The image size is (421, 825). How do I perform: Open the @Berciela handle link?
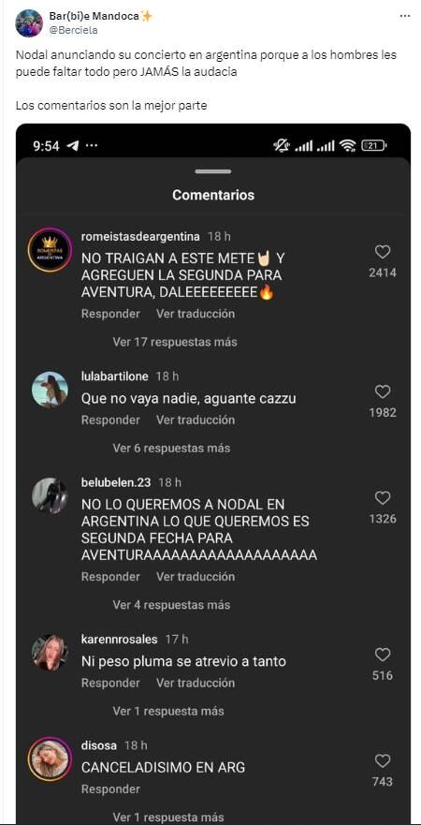click(73, 30)
